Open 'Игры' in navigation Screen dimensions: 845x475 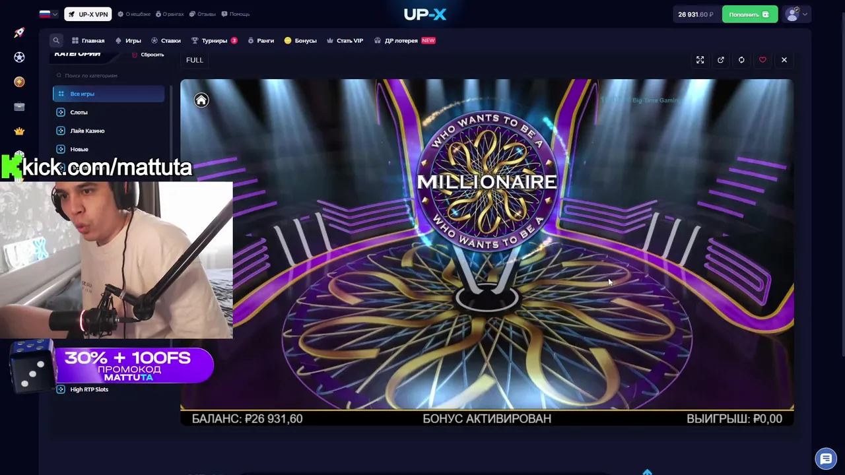coord(128,40)
